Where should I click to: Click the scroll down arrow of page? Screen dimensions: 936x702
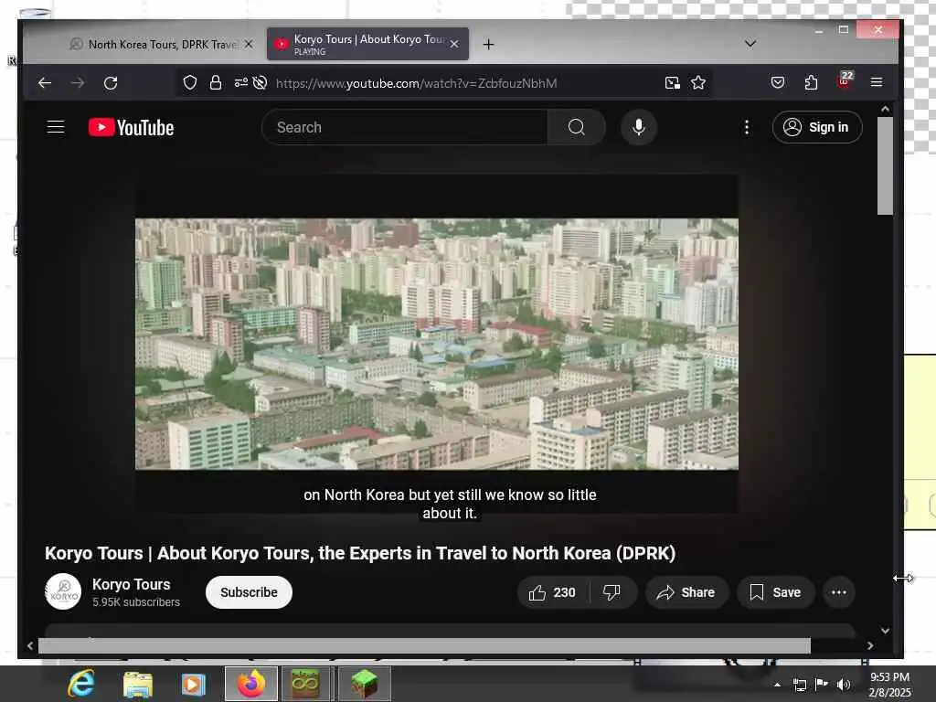pyautogui.click(x=885, y=631)
